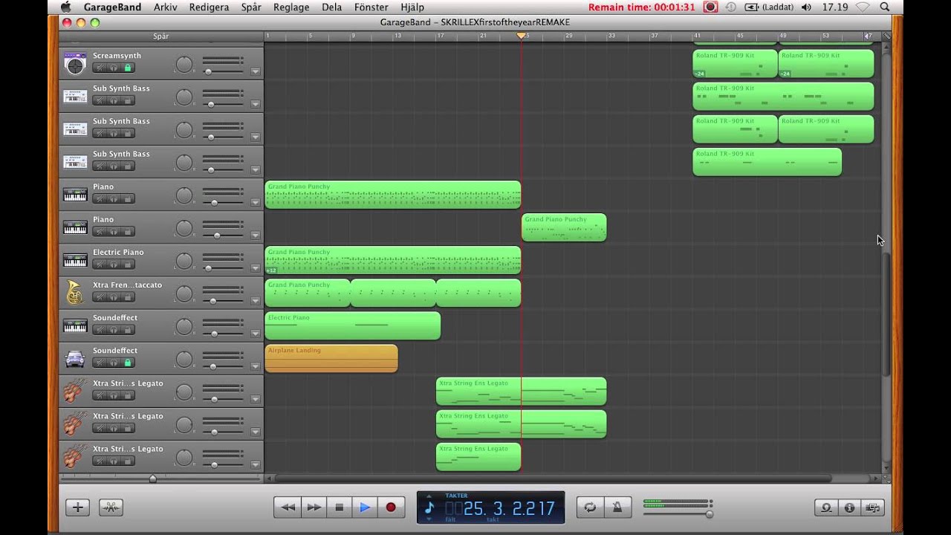Fast forward with the transport forward button
Viewport: 951px width, 535px height.
314,508
